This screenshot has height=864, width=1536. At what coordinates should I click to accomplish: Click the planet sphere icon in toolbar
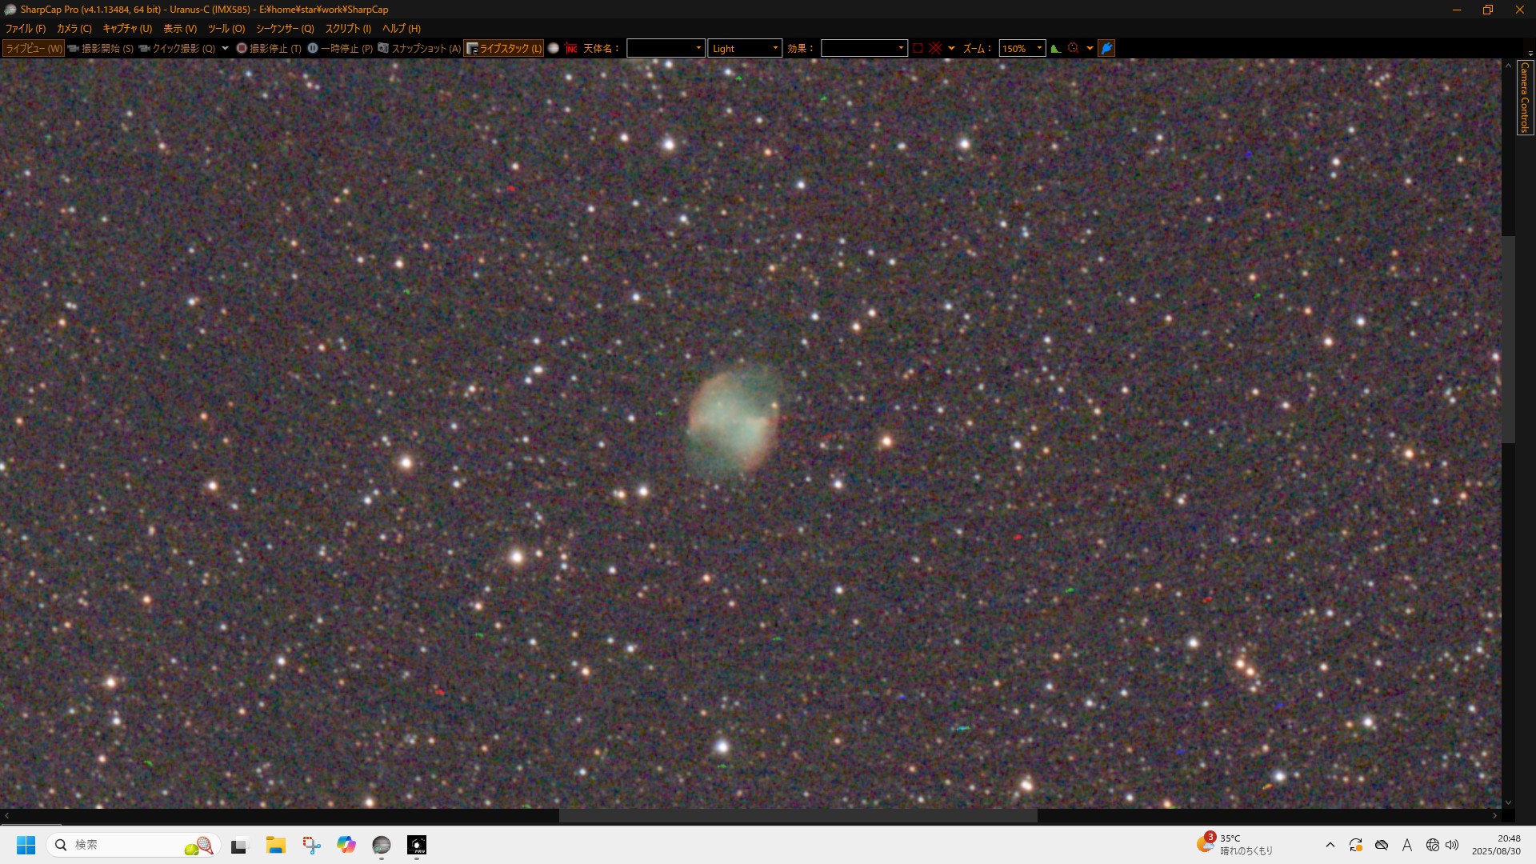(x=554, y=48)
